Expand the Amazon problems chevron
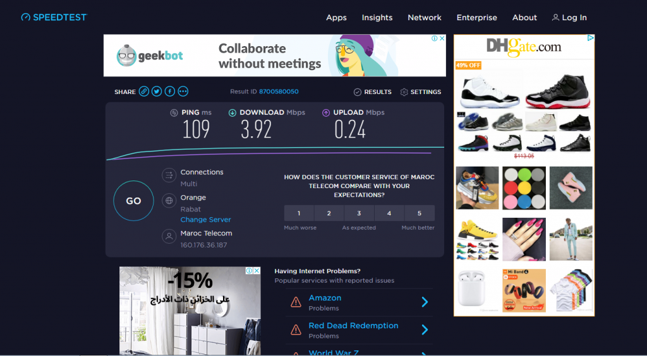Viewport: 647px width, 356px height. point(425,302)
